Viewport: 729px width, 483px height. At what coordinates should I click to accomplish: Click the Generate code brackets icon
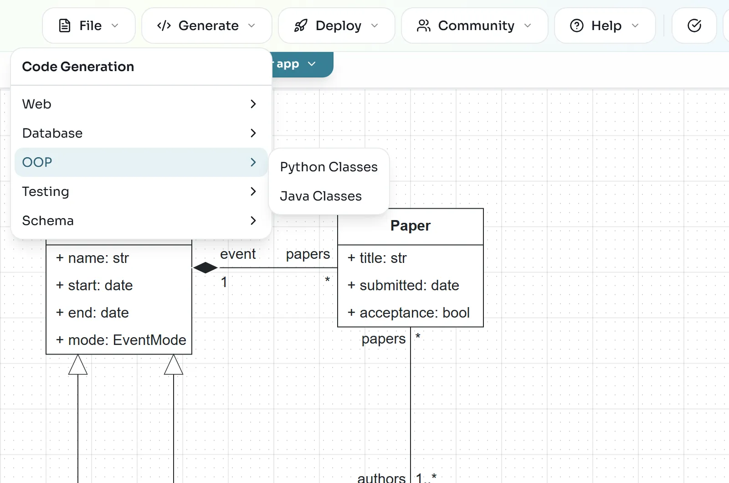[164, 26]
